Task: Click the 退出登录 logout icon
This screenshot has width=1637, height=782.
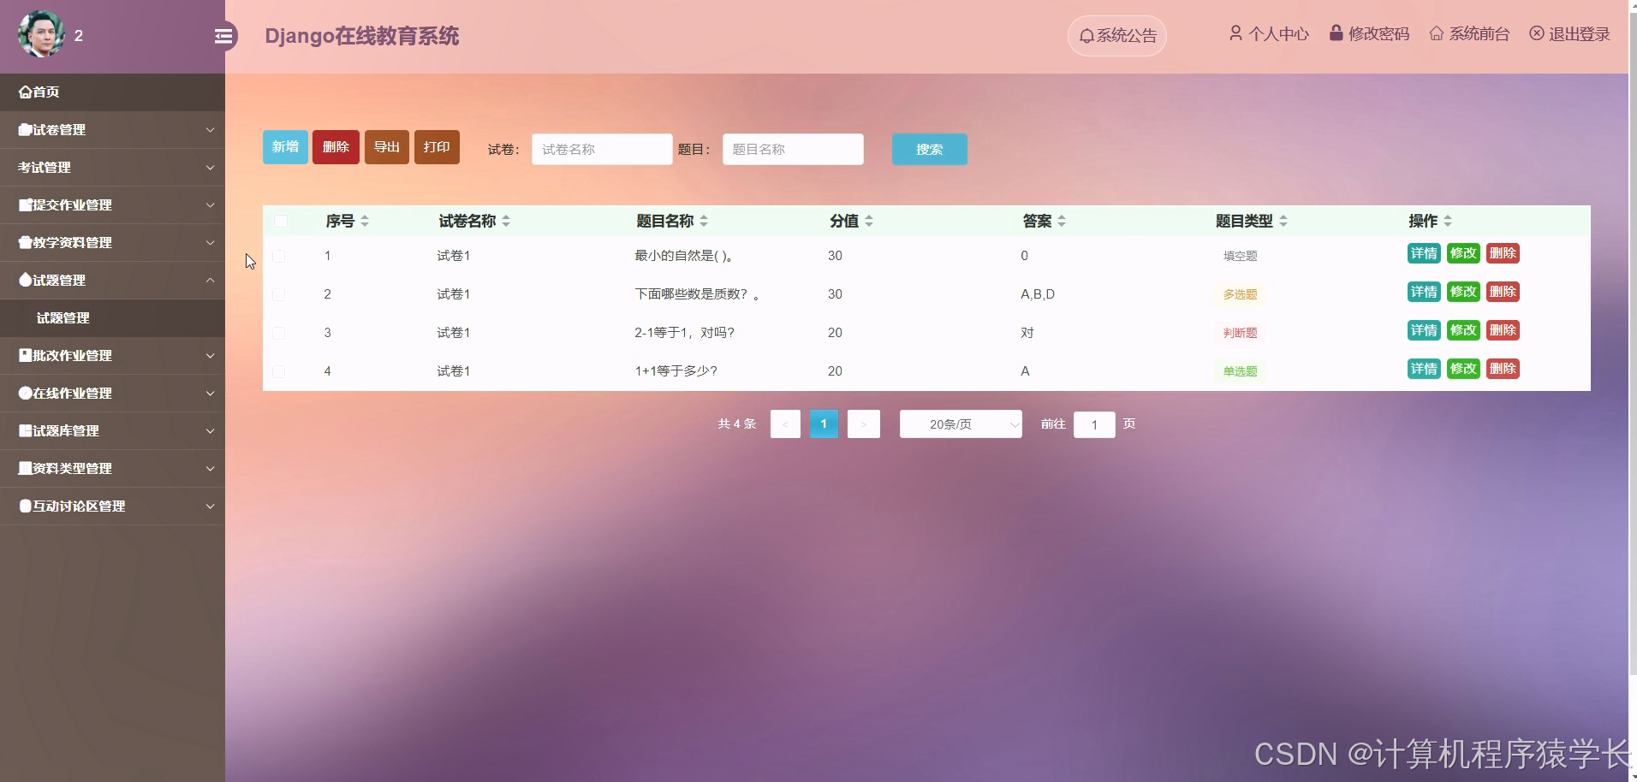Action: point(1537,33)
